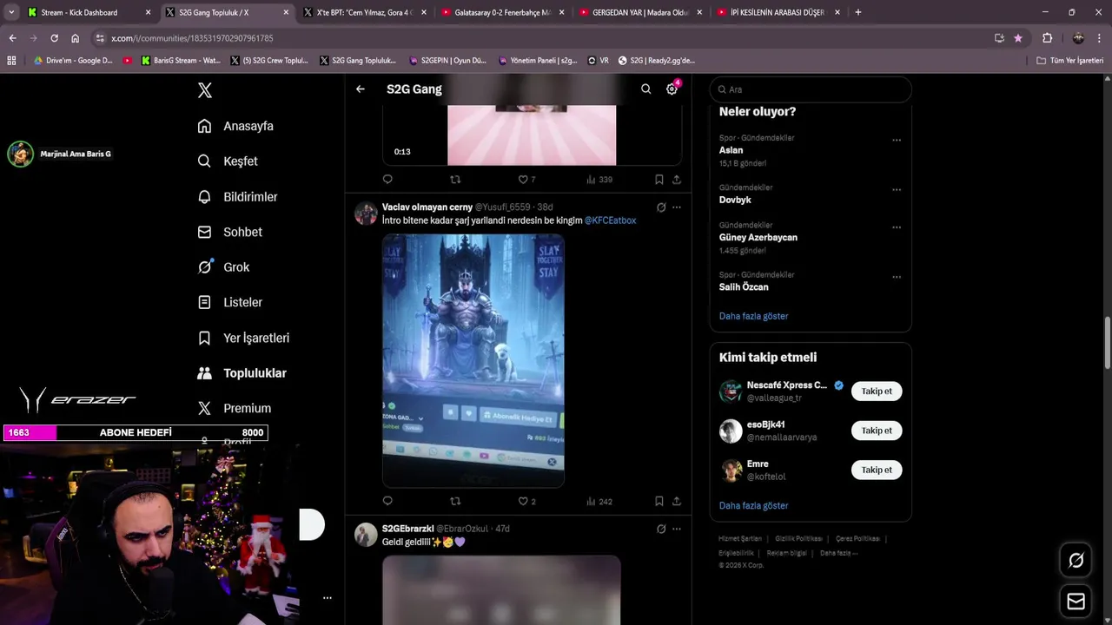The height and width of the screenshot is (625, 1112).
Task: Open the floating messages button
Action: click(1076, 601)
